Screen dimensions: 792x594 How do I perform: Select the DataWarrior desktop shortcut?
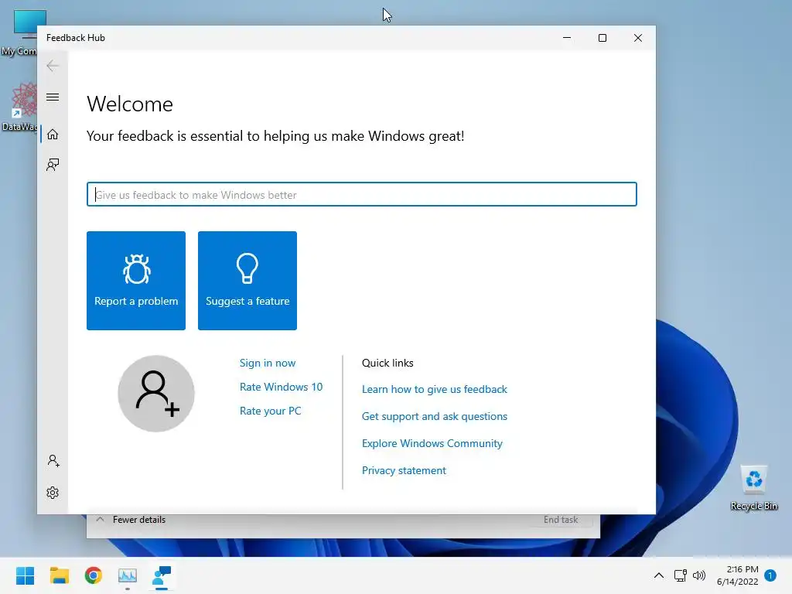pyautogui.click(x=19, y=107)
